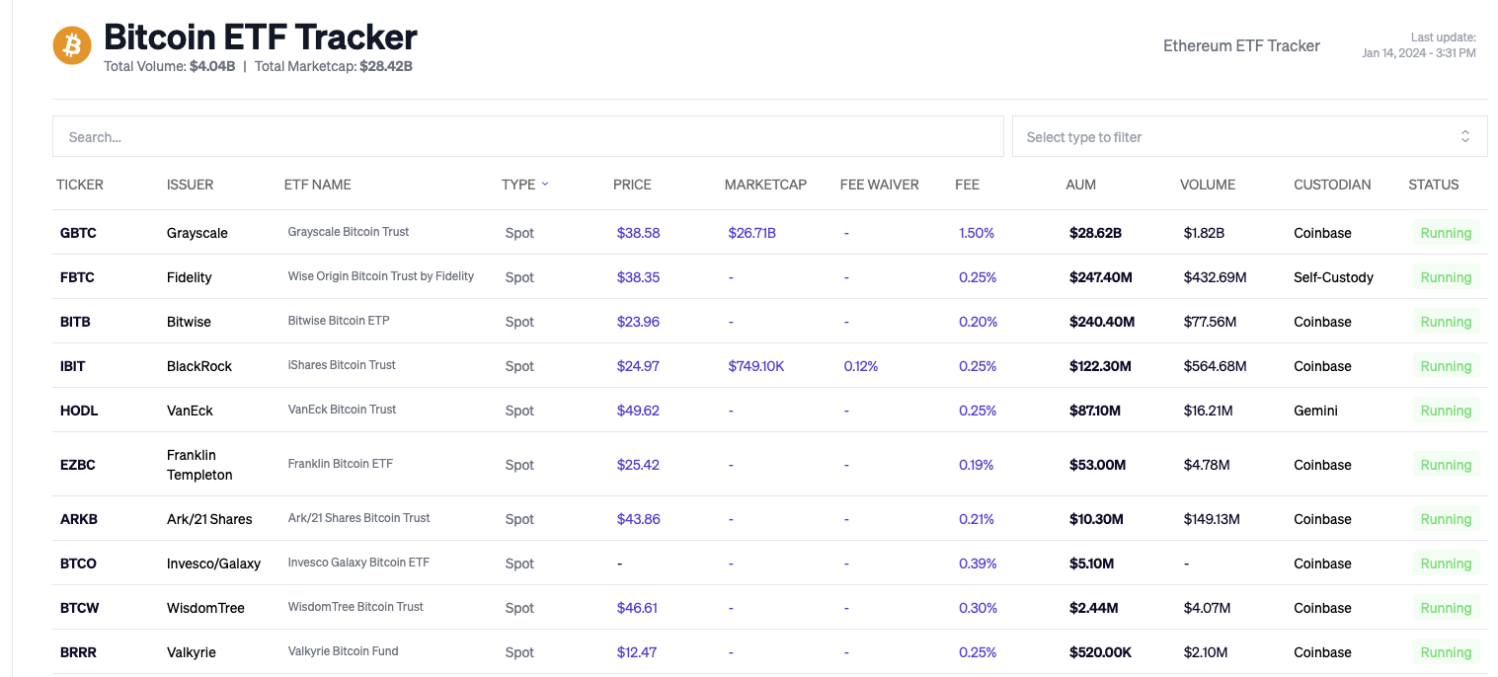Image resolution: width=1498 pixels, height=677 pixels.
Task: Click the Grayscale Bitcoin Trust name
Action: coord(349,232)
